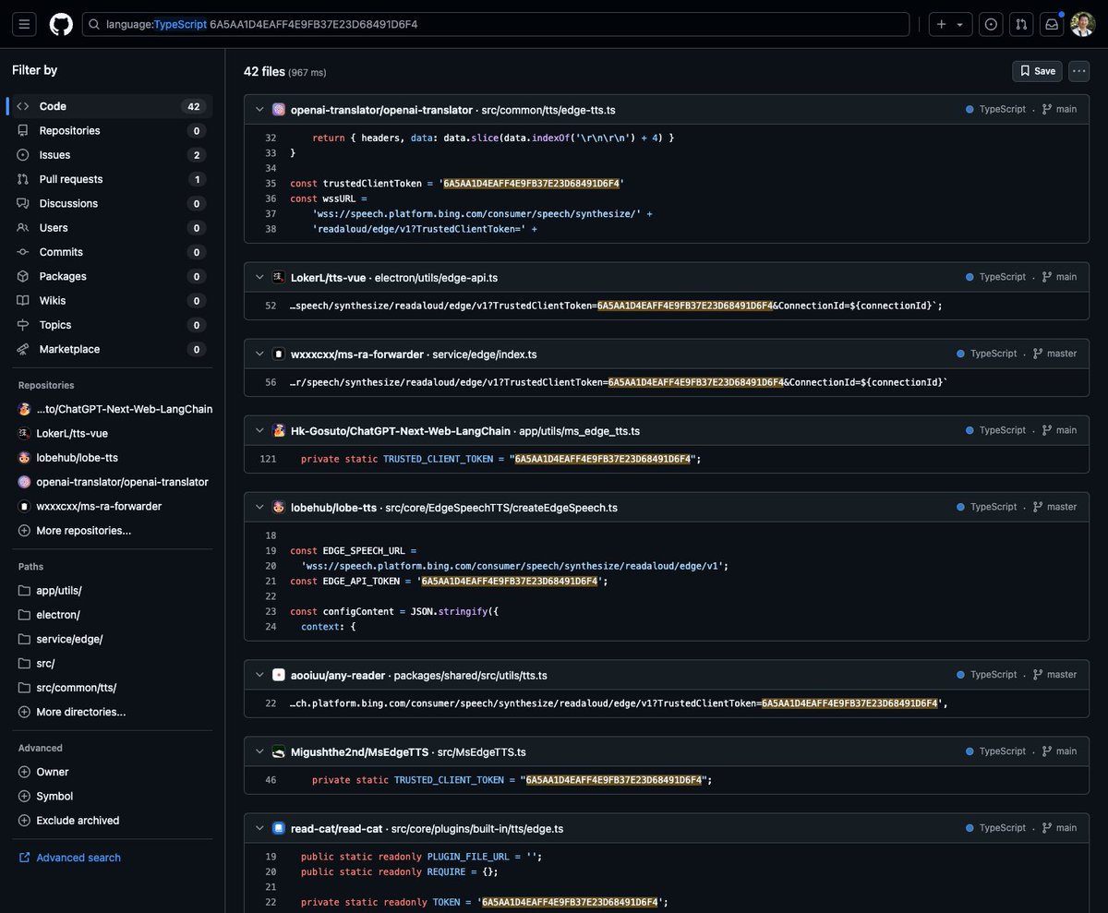Filter by openai-translator repository in sidebar
The image size is (1108, 913).
point(113,482)
